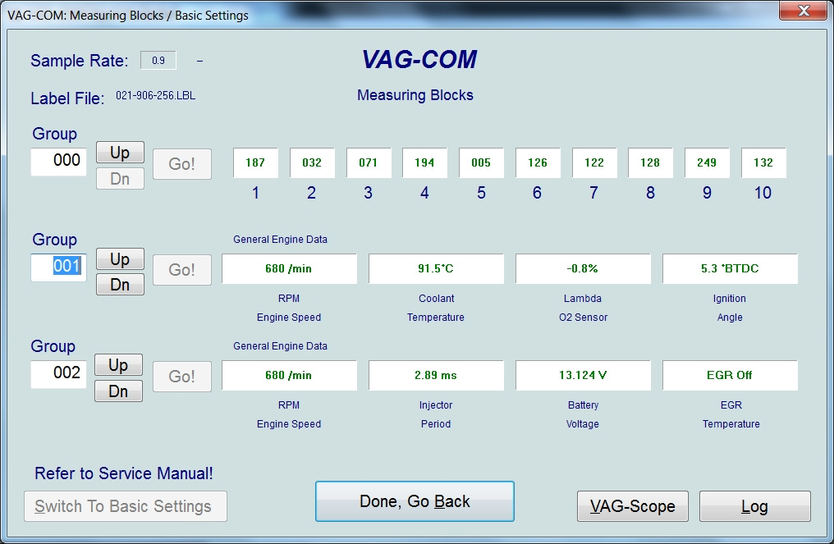The width and height of the screenshot is (834, 544).
Task: Select block 9 value 249
Action: coord(707,162)
